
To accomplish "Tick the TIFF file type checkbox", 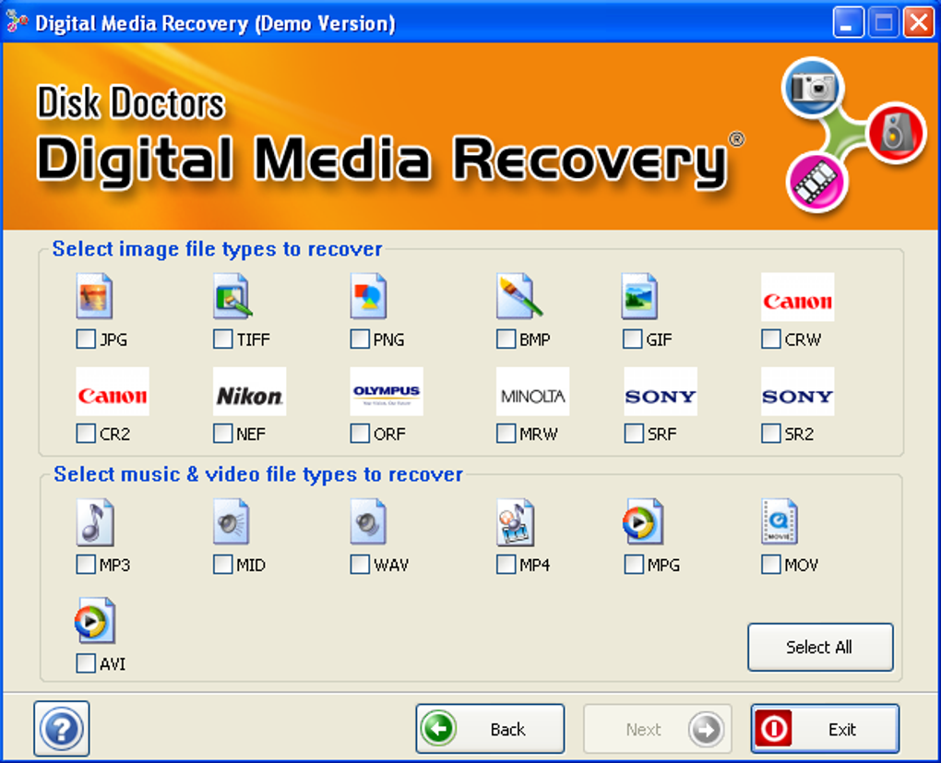I will (222, 340).
